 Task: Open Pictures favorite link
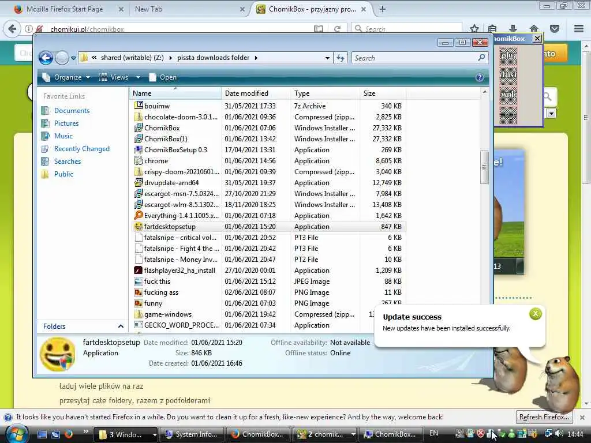point(66,123)
